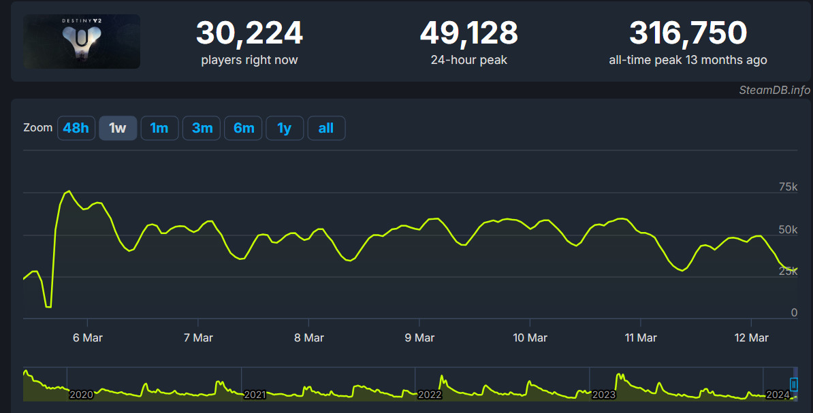Select the 1w zoom range
The image size is (813, 413).
click(118, 128)
